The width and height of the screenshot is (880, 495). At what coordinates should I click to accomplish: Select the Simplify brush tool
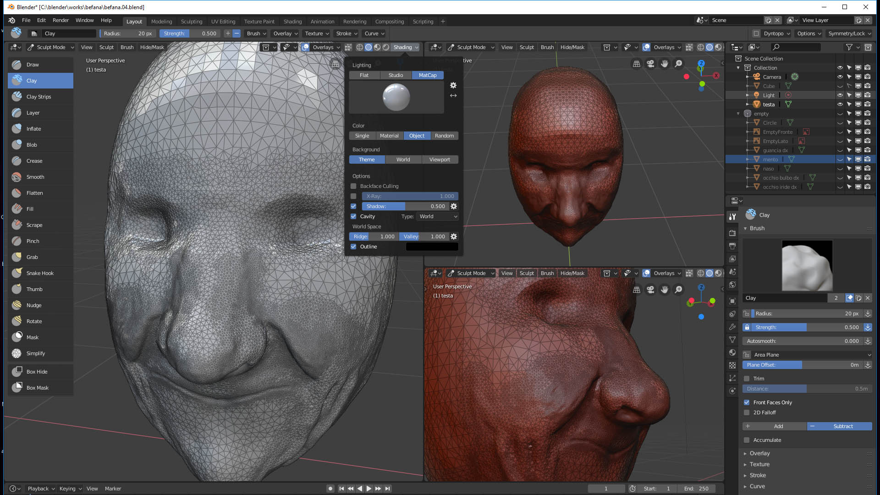40,353
